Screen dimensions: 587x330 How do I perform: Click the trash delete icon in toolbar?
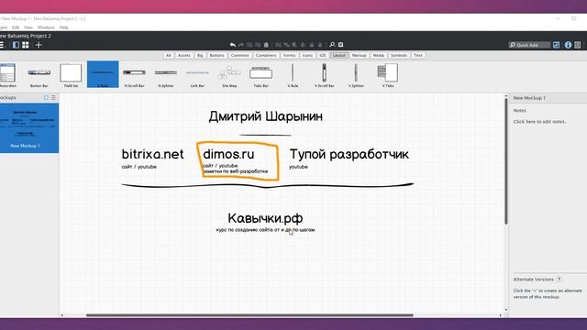point(266,45)
